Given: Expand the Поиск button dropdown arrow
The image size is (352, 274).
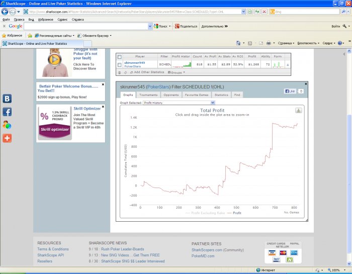Looking at the screenshot, I should 170,26.
